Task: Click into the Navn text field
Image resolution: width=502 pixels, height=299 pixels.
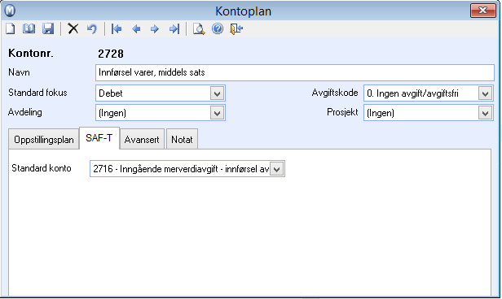Action: pyautogui.click(x=294, y=72)
